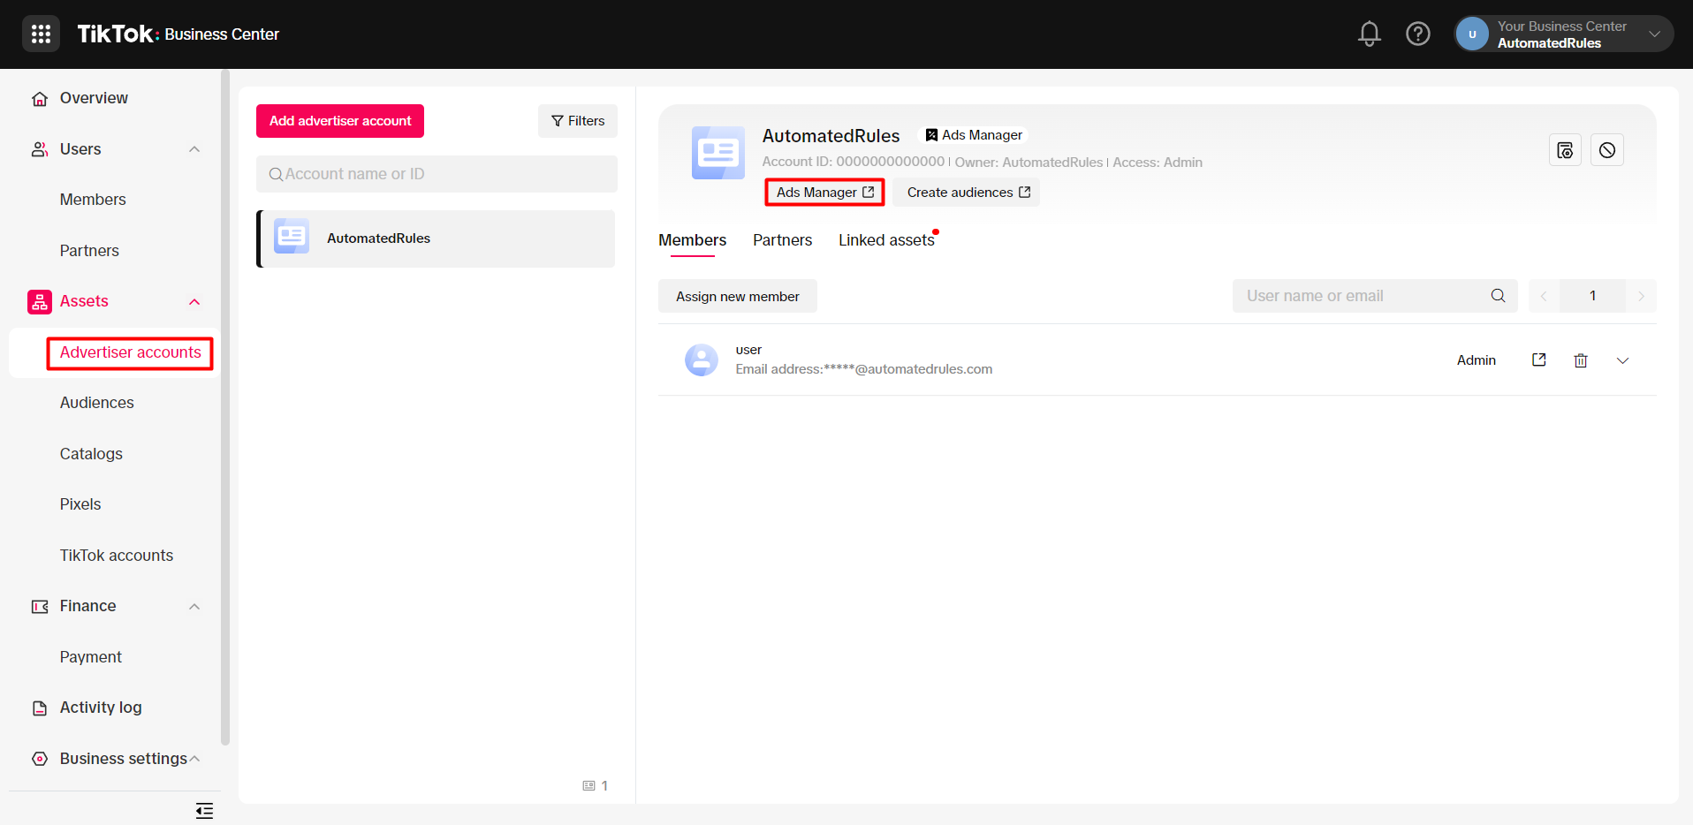
Task: Click the member search magnifier icon
Action: click(1498, 296)
